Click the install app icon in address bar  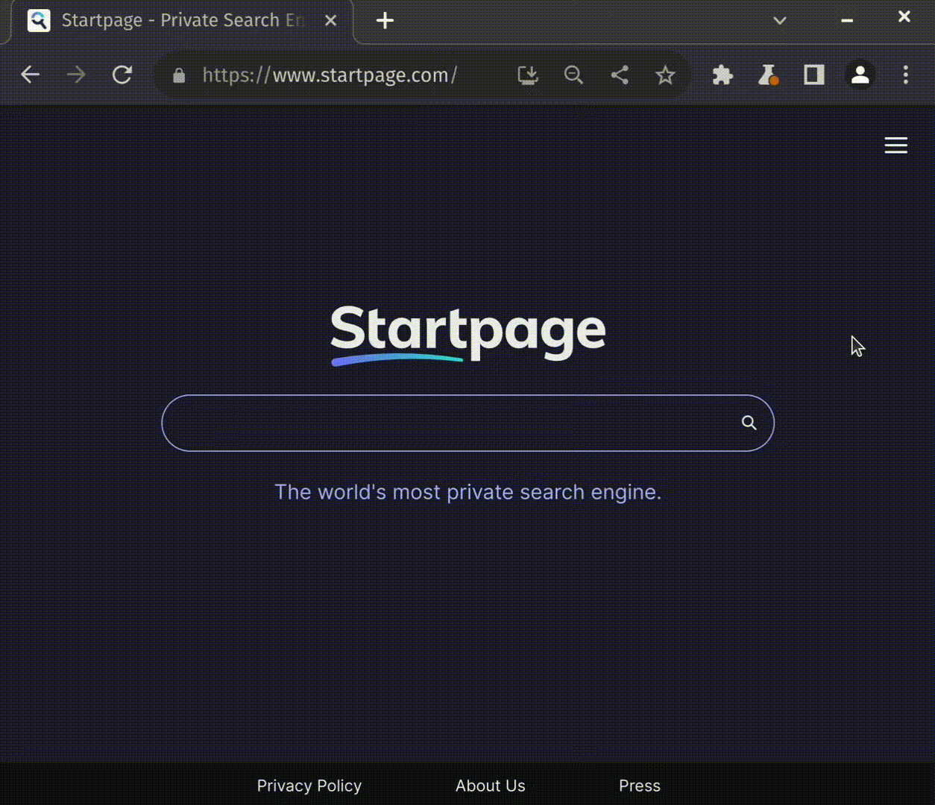528,75
